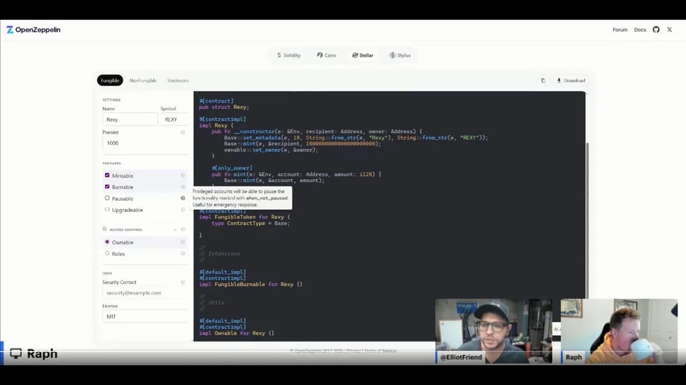Select the Fungible contract tab
Screen dimensions: 686x385
[110, 80]
